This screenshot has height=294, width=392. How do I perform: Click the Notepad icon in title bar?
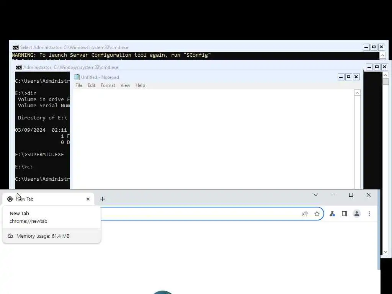(x=77, y=77)
